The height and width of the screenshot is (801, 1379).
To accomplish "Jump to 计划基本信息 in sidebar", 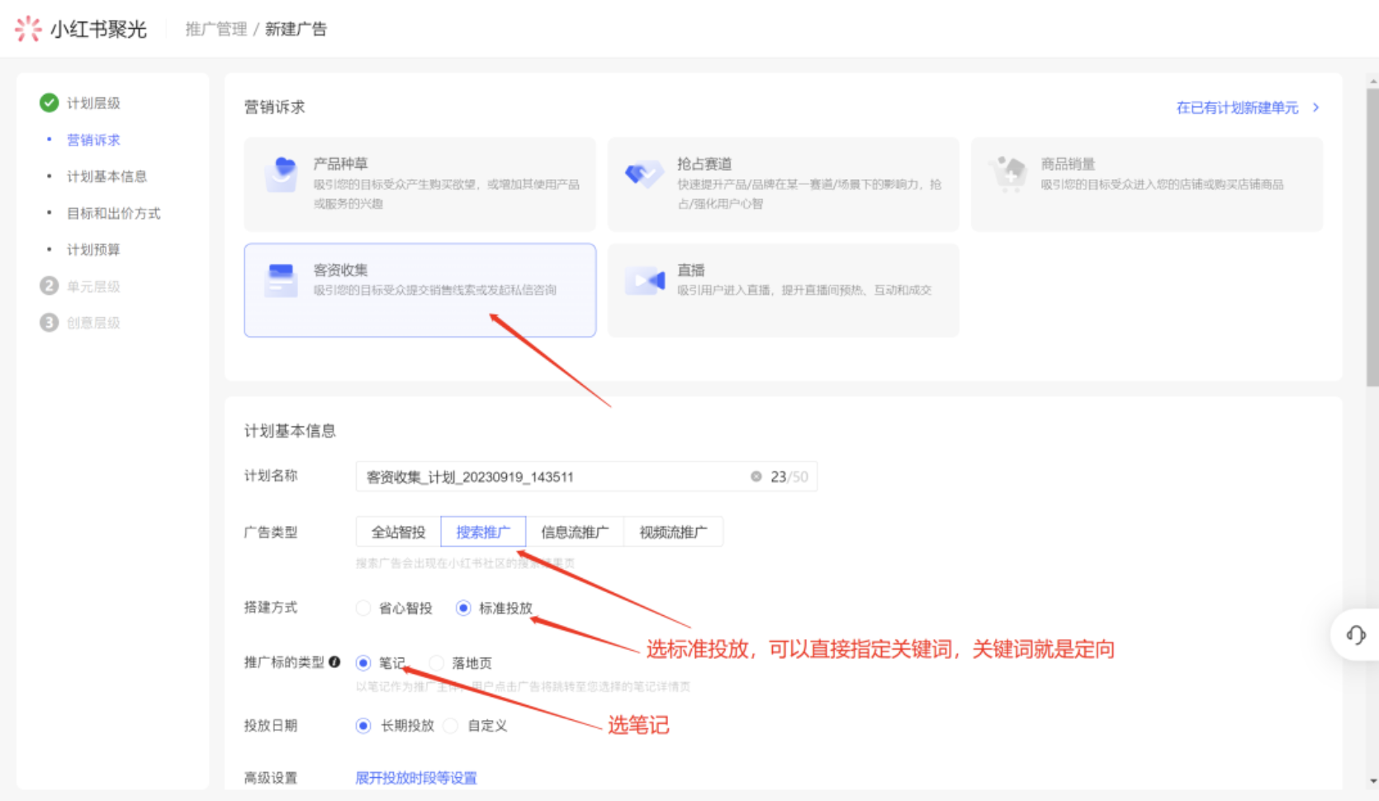I will (x=107, y=176).
